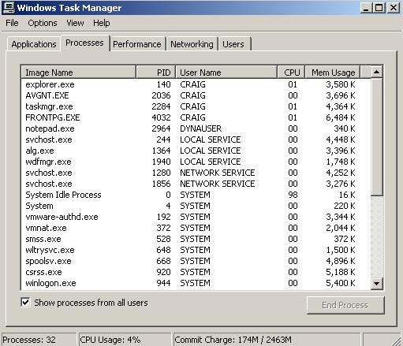Select the FRONTPG.EXE process row
Screen dimensions: 403x346
(196, 117)
